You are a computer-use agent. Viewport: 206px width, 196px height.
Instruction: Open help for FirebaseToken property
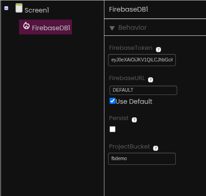(158, 49)
